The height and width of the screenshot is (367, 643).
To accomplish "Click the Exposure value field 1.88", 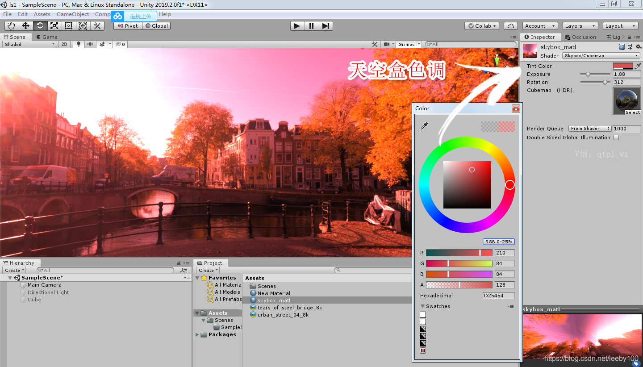I will pyautogui.click(x=626, y=74).
